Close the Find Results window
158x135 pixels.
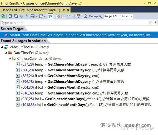155,3
